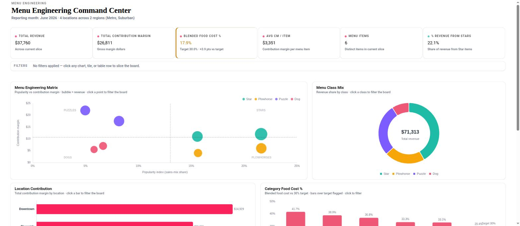Toggle Star in the donut legend
This screenshot has height=226, width=520.
point(384,174)
